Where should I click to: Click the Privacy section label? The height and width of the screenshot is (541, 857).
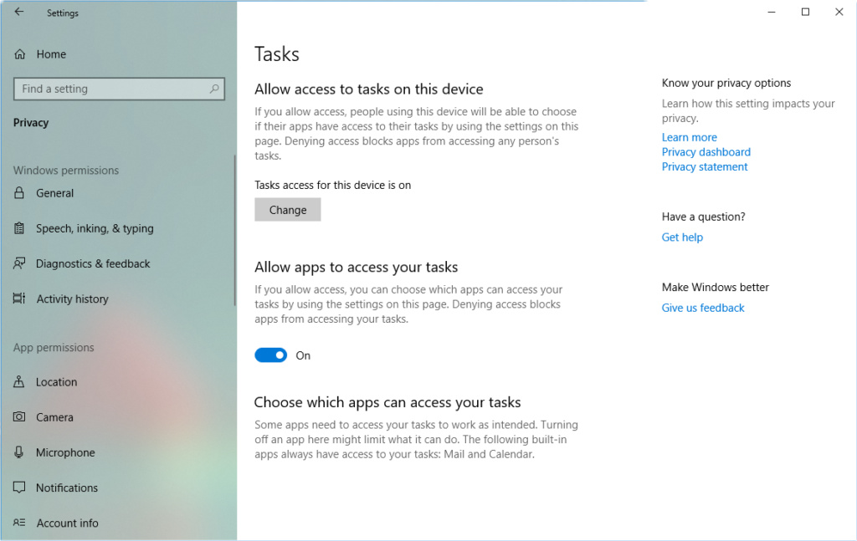click(31, 122)
